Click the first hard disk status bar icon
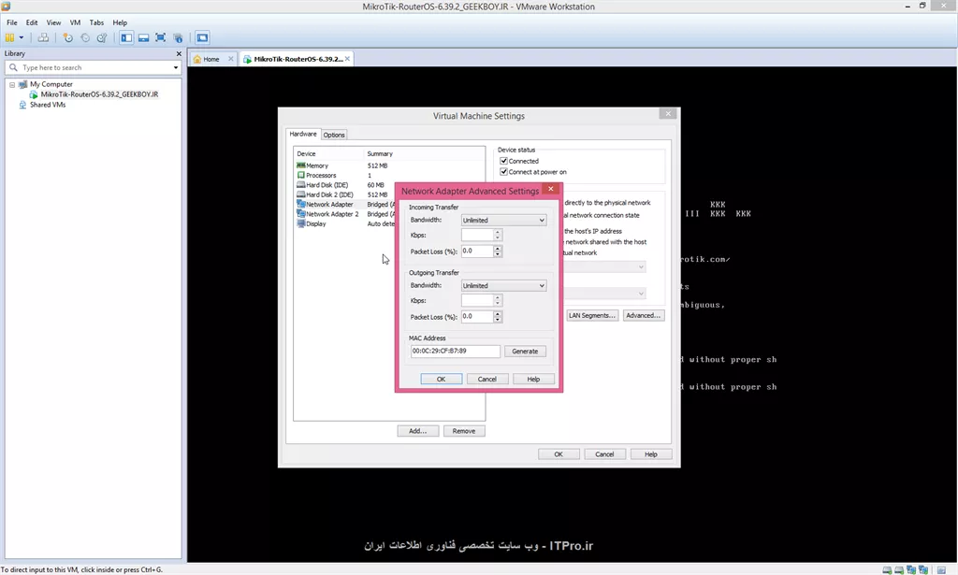The image size is (958, 575). [x=886, y=569]
